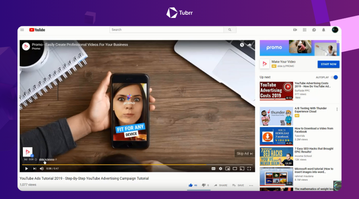Mute the video with the speaker icon
Image resolution: width=359 pixels, height=199 pixels.
coord(41,168)
